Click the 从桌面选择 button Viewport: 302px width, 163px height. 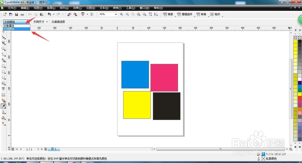point(58,22)
